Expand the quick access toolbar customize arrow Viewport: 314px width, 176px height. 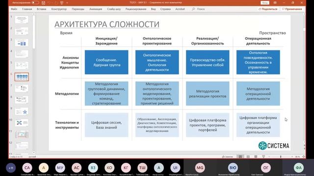coord(67,3)
